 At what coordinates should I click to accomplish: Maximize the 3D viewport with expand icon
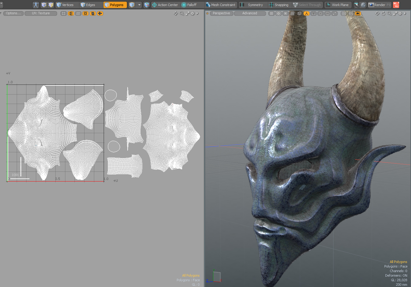click(395, 13)
